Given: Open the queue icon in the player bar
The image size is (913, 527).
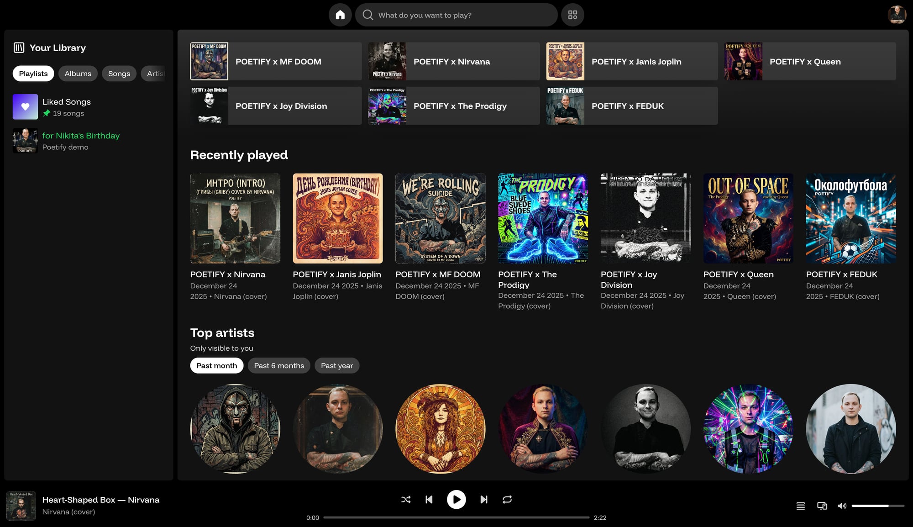Looking at the screenshot, I should tap(800, 506).
